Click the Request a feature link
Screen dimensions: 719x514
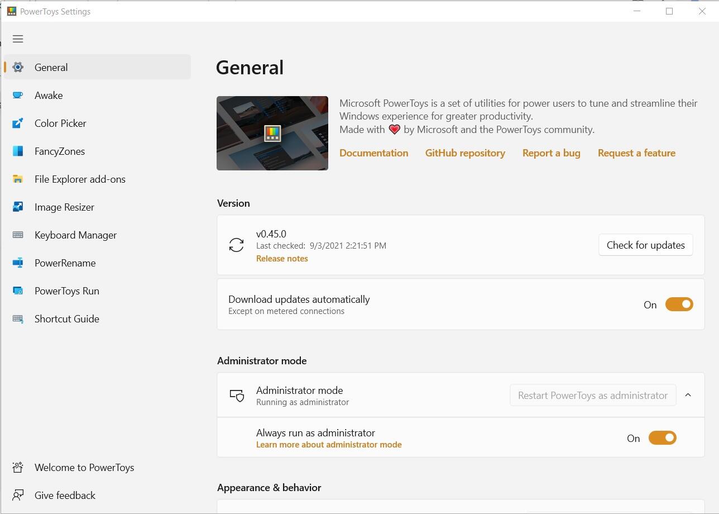click(636, 153)
